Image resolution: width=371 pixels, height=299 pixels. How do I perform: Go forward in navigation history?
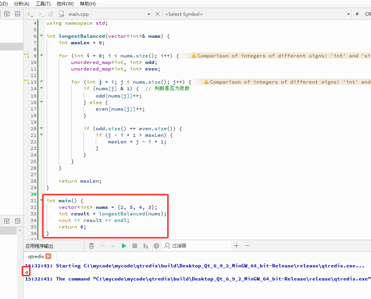click(x=41, y=14)
